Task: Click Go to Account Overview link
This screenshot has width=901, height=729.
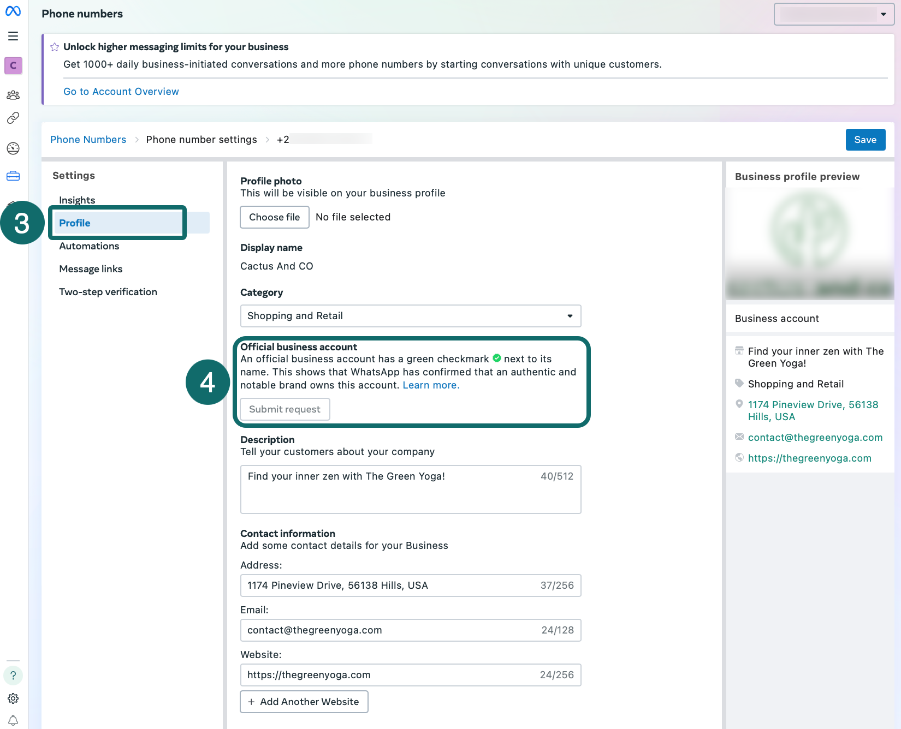Action: pyautogui.click(x=121, y=92)
